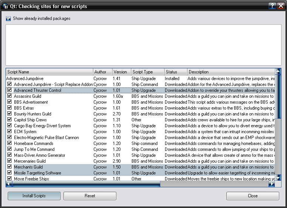Click Cycrow author in ECM System row
This screenshot has width=287, height=208.
pyautogui.click(x=100, y=132)
